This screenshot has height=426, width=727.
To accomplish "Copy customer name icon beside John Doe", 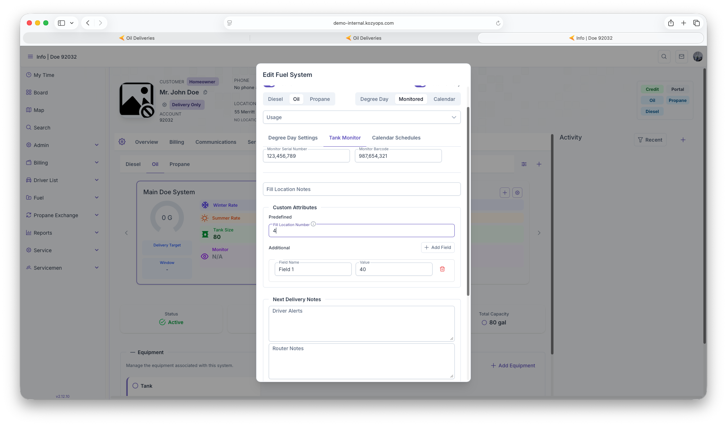I will [x=205, y=92].
